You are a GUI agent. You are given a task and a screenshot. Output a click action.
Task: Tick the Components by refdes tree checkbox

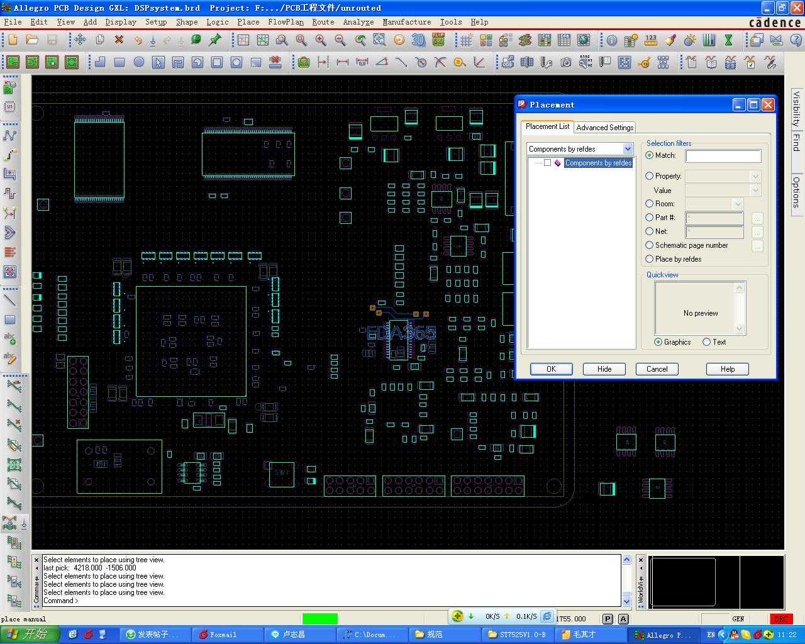tap(547, 163)
